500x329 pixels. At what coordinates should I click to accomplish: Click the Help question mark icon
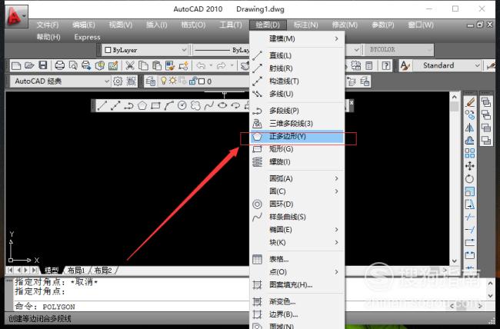click(x=386, y=65)
